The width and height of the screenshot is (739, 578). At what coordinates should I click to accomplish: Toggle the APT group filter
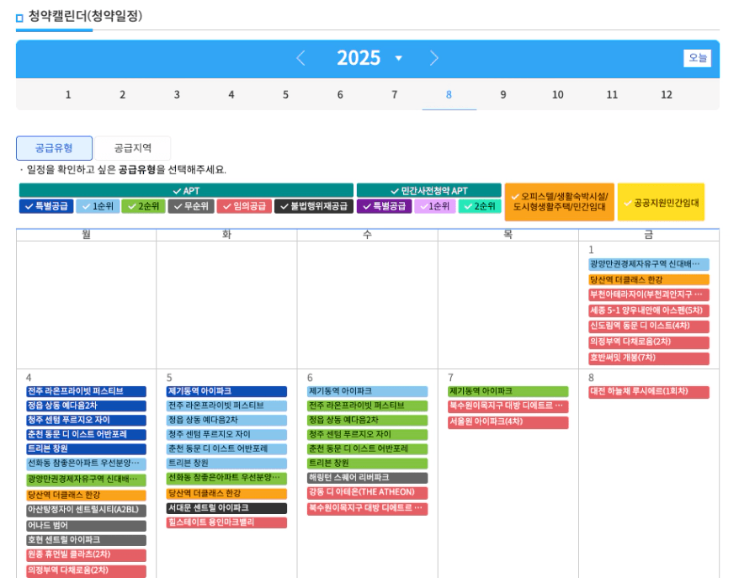coord(186,190)
